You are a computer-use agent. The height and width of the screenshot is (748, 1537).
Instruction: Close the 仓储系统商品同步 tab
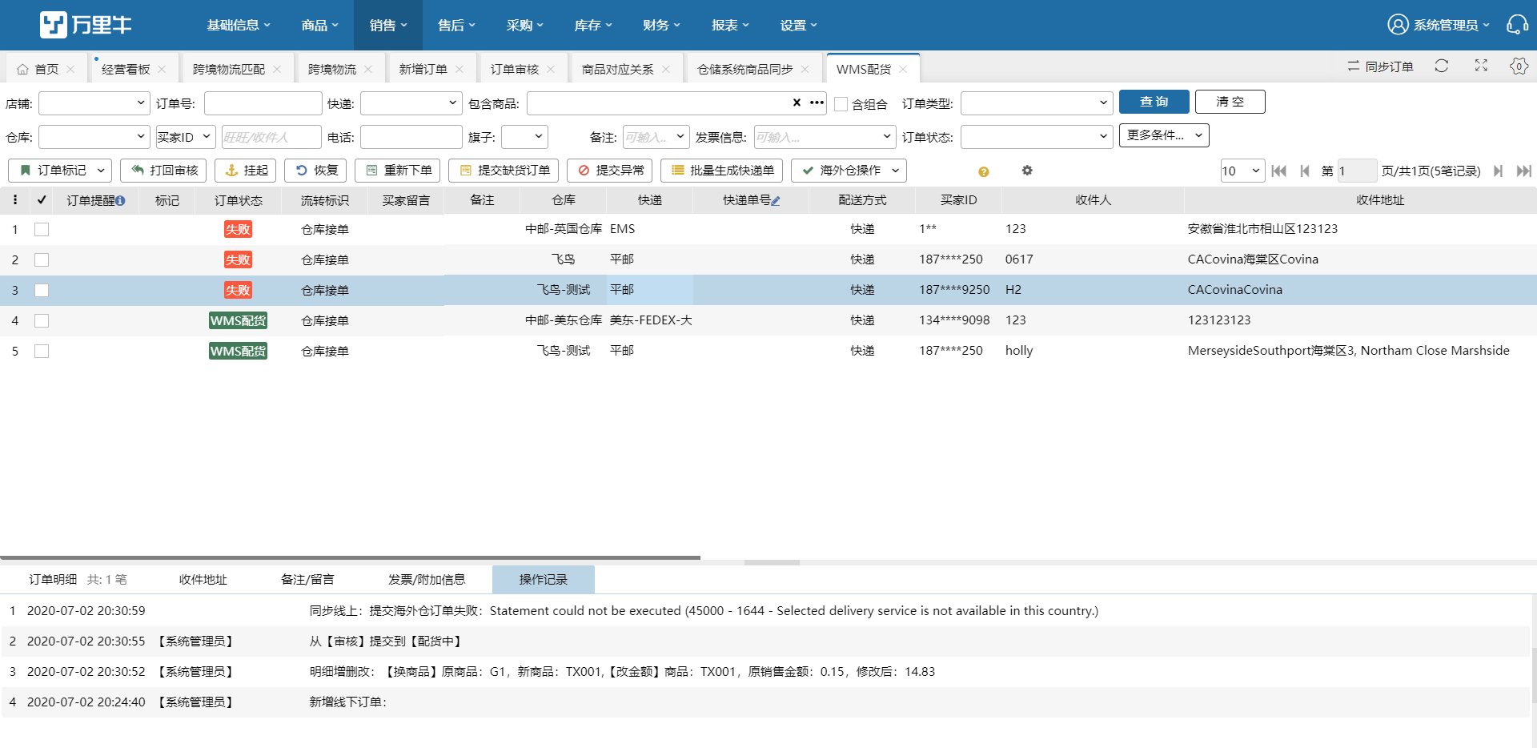coord(805,70)
